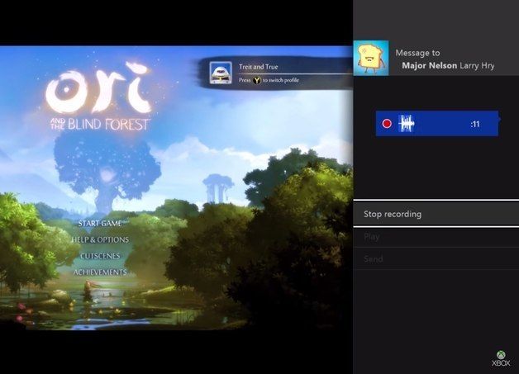Stop recording the voice message
The height and width of the screenshot is (374, 519).
pyautogui.click(x=393, y=214)
